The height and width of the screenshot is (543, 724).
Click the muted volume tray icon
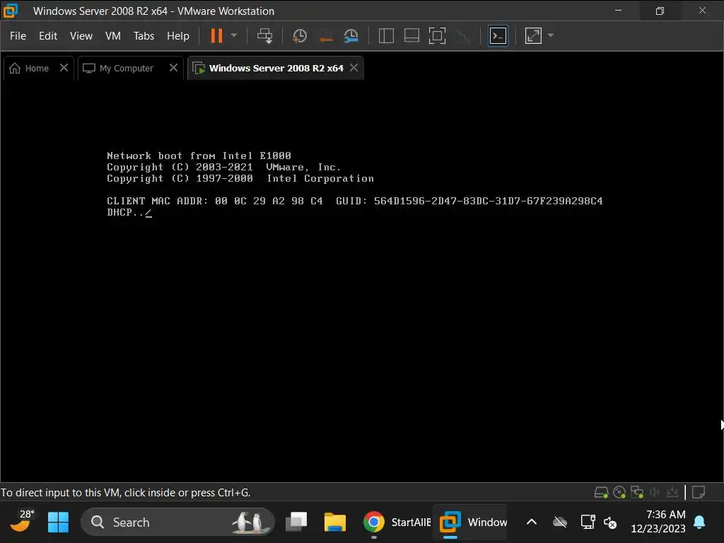tap(610, 522)
